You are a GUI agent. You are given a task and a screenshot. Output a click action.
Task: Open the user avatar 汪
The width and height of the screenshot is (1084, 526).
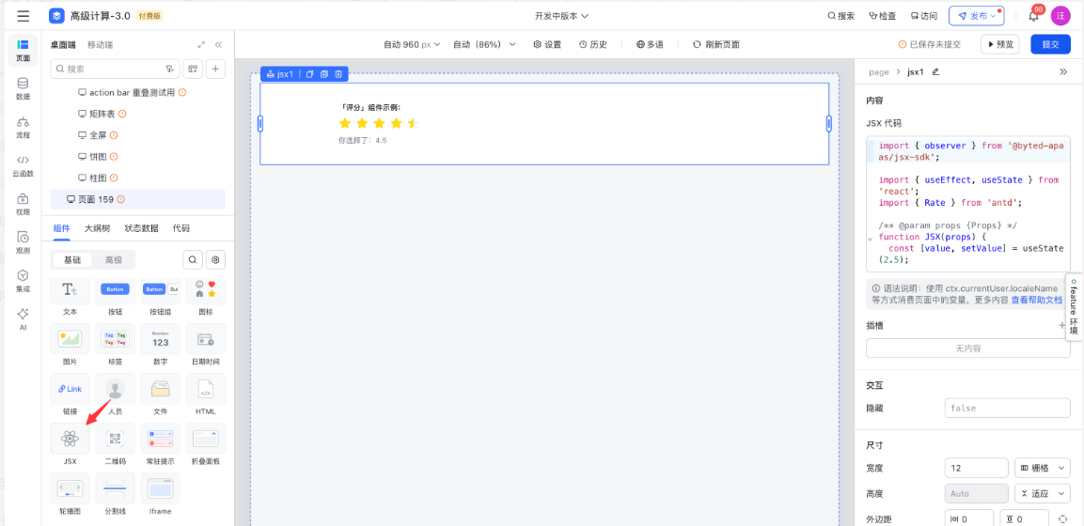pyautogui.click(x=1060, y=16)
